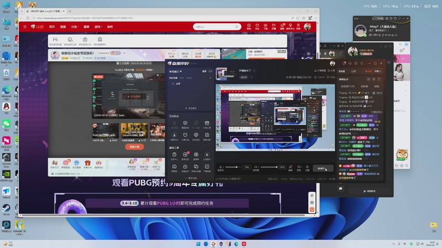Expand the 常规模式 mode dropdown
This screenshot has width=442, height=248.
[x=175, y=72]
